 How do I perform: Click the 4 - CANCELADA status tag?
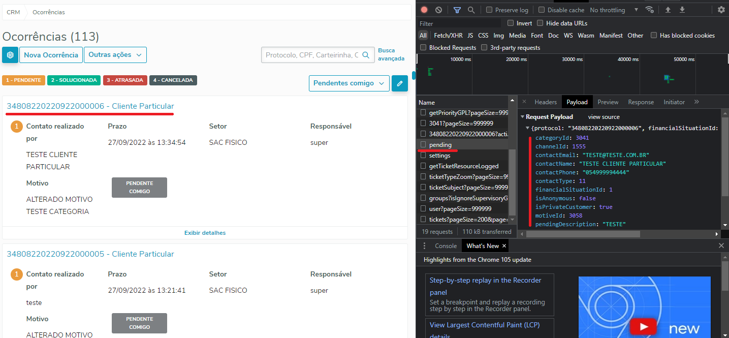[173, 80]
